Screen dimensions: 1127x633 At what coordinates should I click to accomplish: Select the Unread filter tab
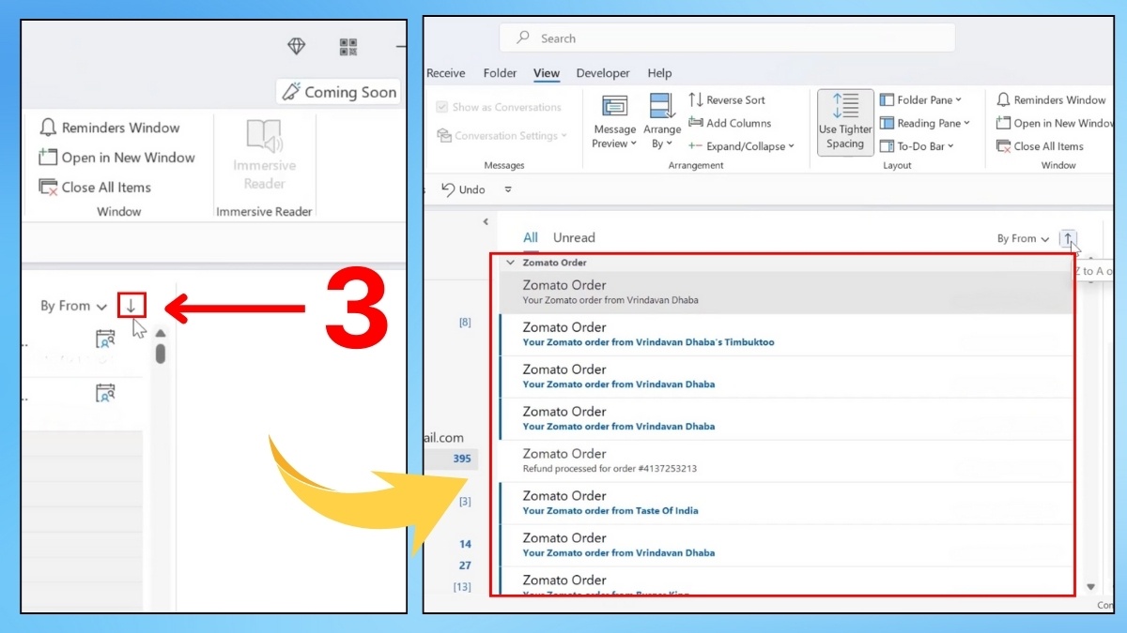point(574,238)
